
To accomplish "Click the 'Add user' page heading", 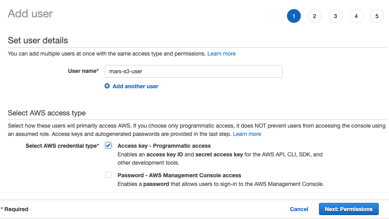I will [x=30, y=14].
